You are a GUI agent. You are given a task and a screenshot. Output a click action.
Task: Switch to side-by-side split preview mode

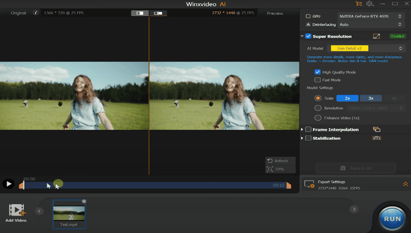point(140,13)
